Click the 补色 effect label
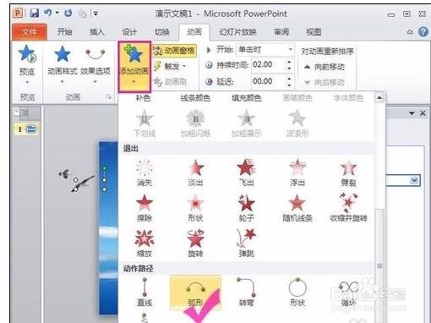Screen dimensions: 431x323 143,98
